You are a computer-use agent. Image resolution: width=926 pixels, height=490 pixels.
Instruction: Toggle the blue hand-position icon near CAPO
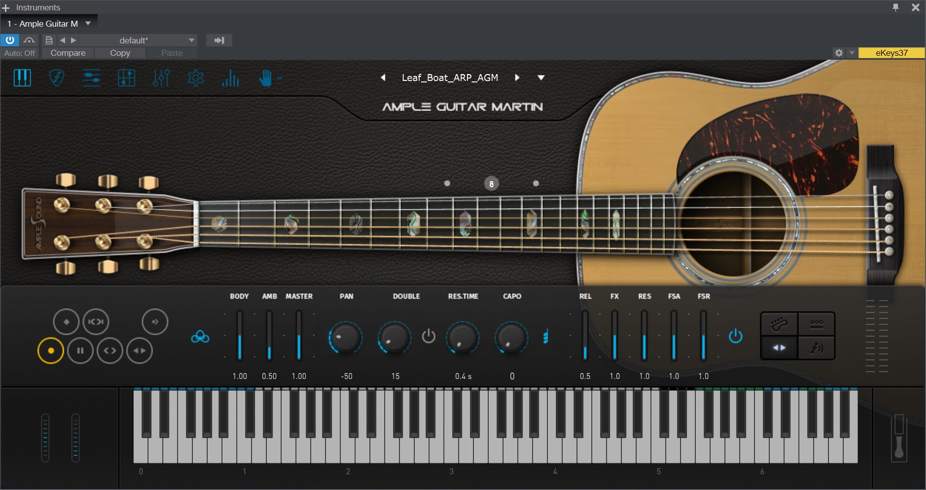[545, 337]
